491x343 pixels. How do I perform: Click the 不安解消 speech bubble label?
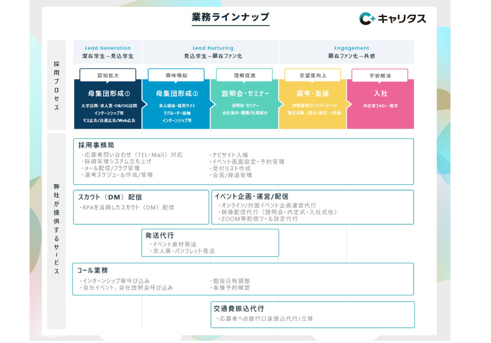[380, 76]
